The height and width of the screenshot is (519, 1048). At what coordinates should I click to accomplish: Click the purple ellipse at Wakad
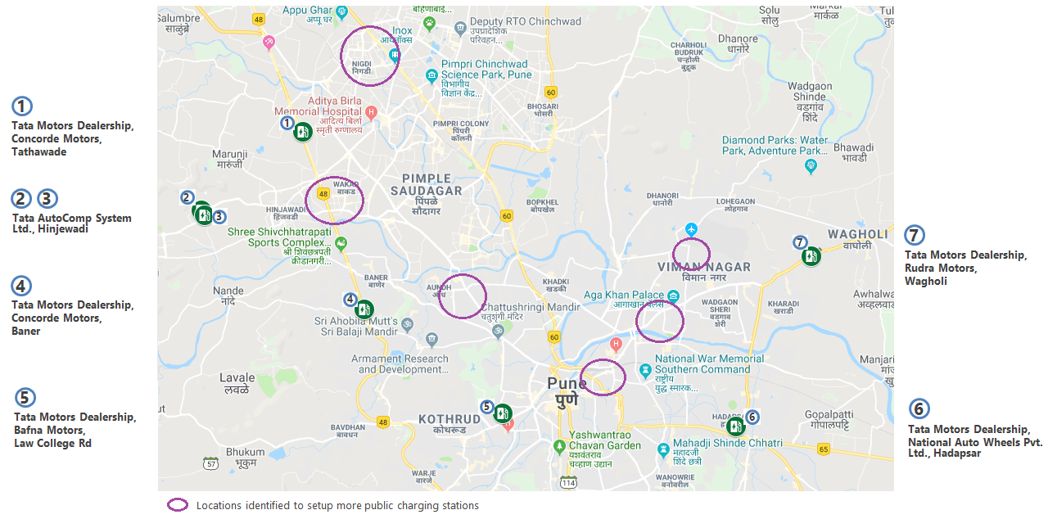334,201
